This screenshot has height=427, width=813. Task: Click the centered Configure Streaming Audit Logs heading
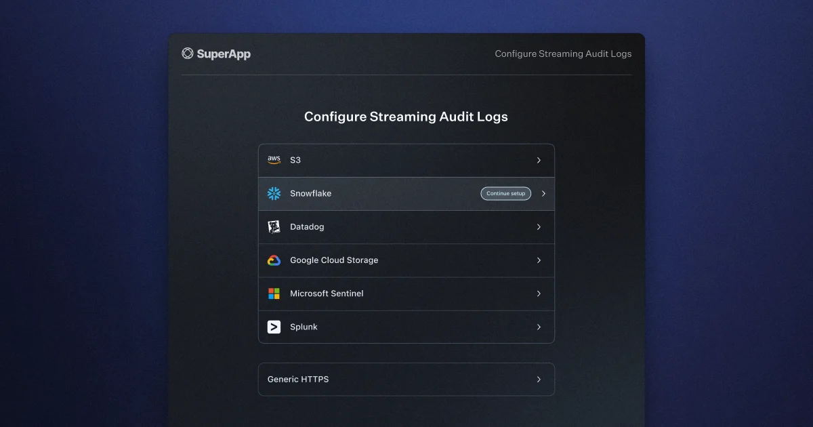click(x=406, y=117)
